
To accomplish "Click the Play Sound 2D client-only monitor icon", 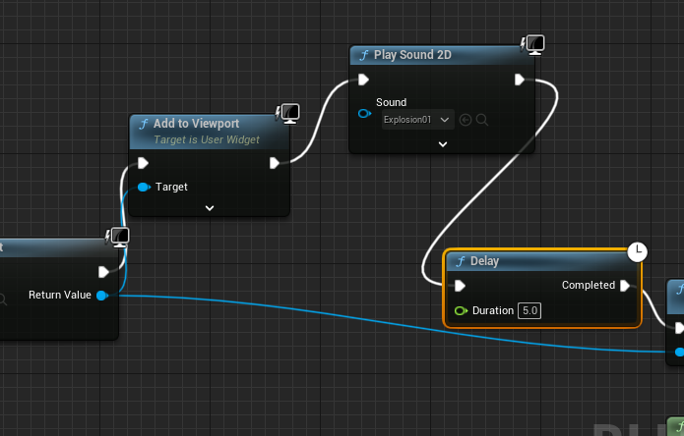I will click(533, 44).
